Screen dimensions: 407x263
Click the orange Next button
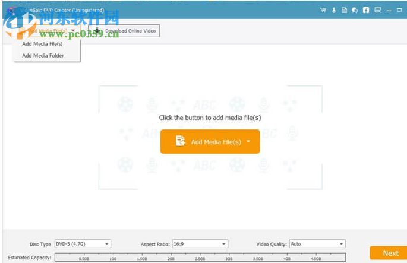[389, 253]
